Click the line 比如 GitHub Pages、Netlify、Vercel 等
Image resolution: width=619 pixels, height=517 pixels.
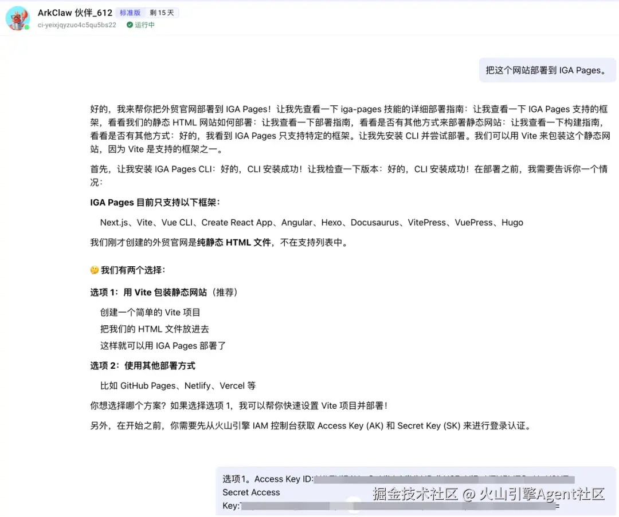178,386
